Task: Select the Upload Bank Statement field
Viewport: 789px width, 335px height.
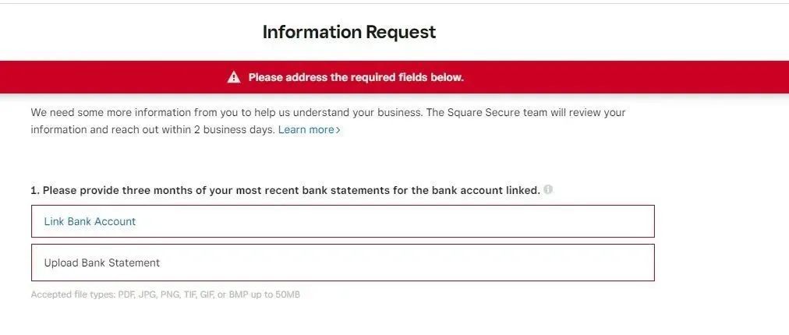Action: point(342,263)
